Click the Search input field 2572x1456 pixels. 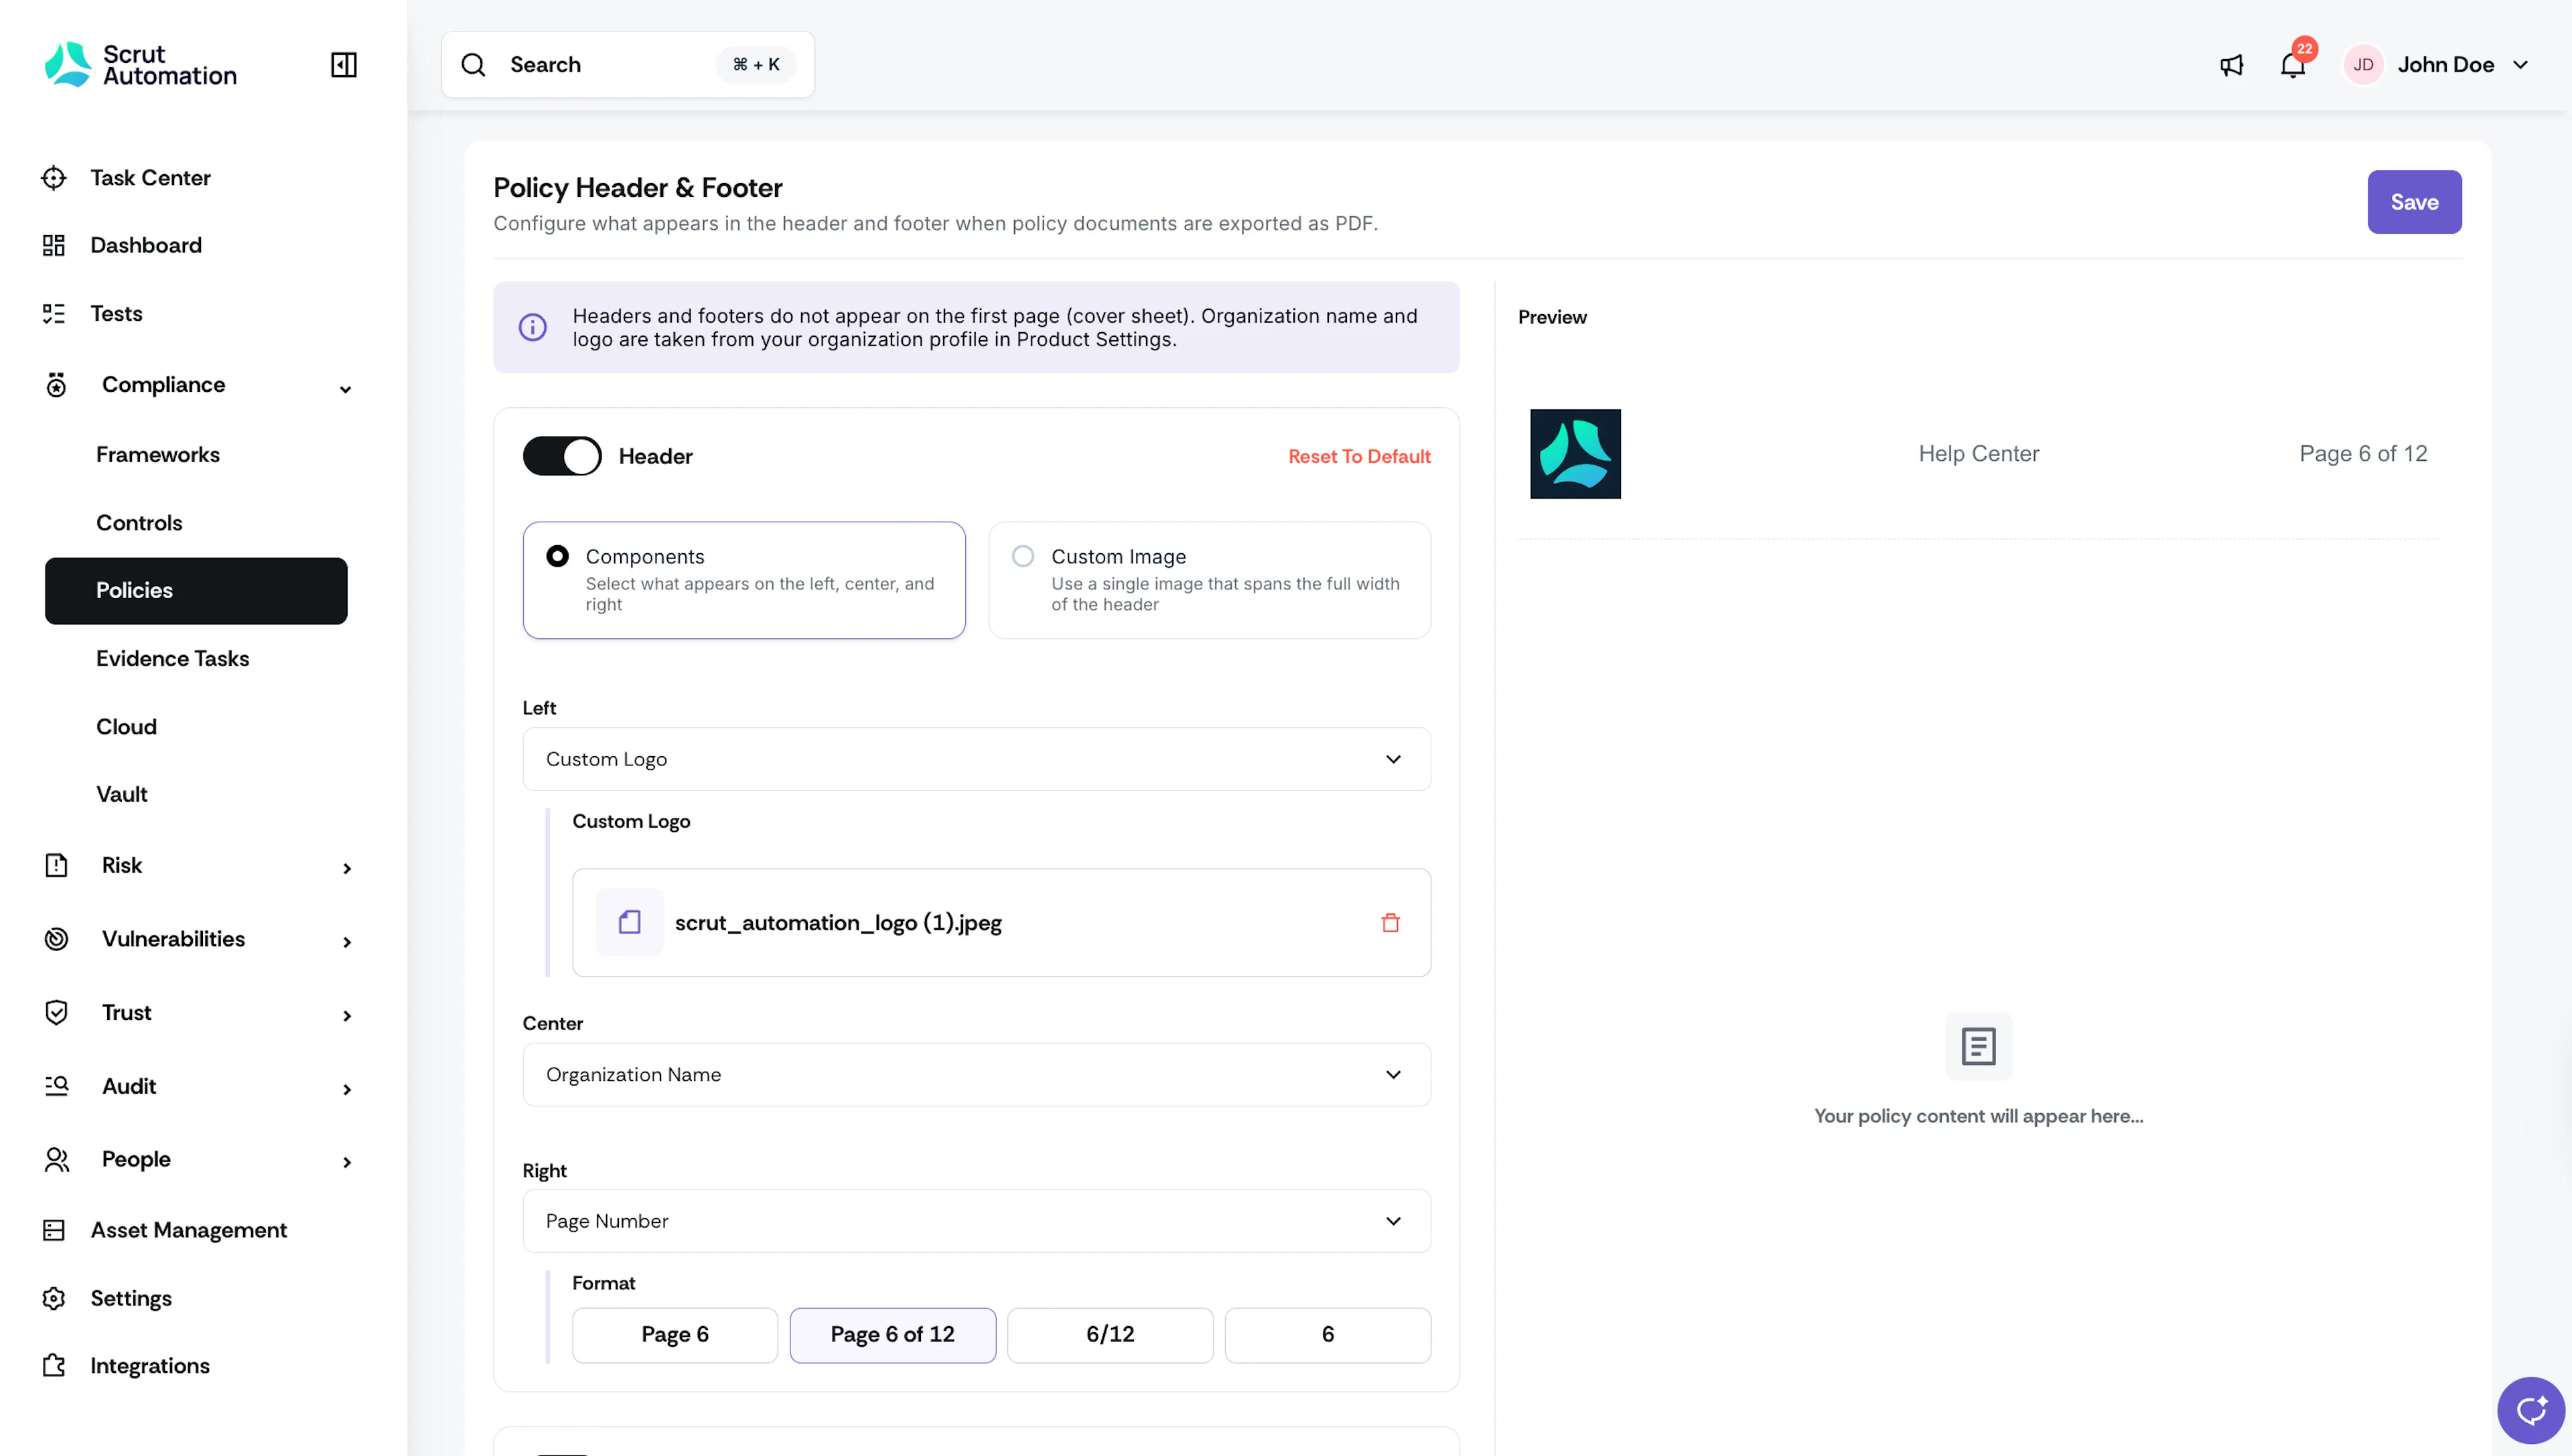coord(627,65)
